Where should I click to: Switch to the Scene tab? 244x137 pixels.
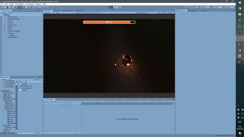57,11
